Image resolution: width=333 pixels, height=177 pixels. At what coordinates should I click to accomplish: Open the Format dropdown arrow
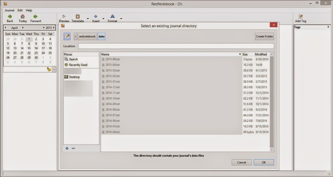point(121,19)
